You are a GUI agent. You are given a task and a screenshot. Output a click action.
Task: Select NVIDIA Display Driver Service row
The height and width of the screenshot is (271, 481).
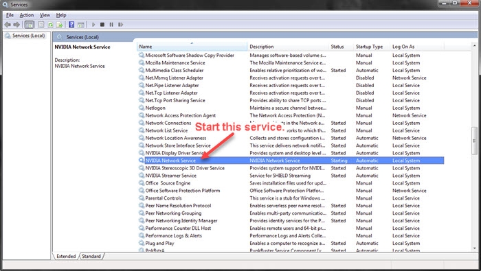(x=175, y=153)
